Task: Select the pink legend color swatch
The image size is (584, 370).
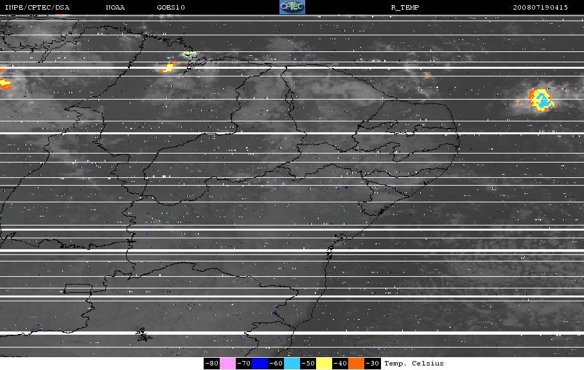Action: point(227,364)
